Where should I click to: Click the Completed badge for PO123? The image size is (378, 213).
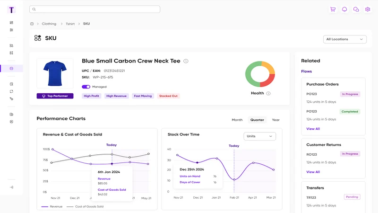click(350, 112)
